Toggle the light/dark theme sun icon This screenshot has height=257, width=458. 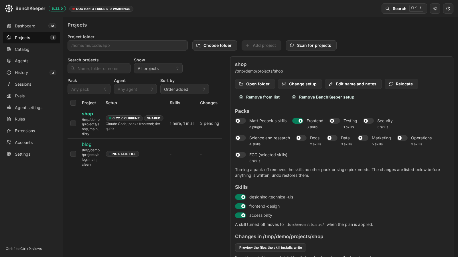[435, 9]
